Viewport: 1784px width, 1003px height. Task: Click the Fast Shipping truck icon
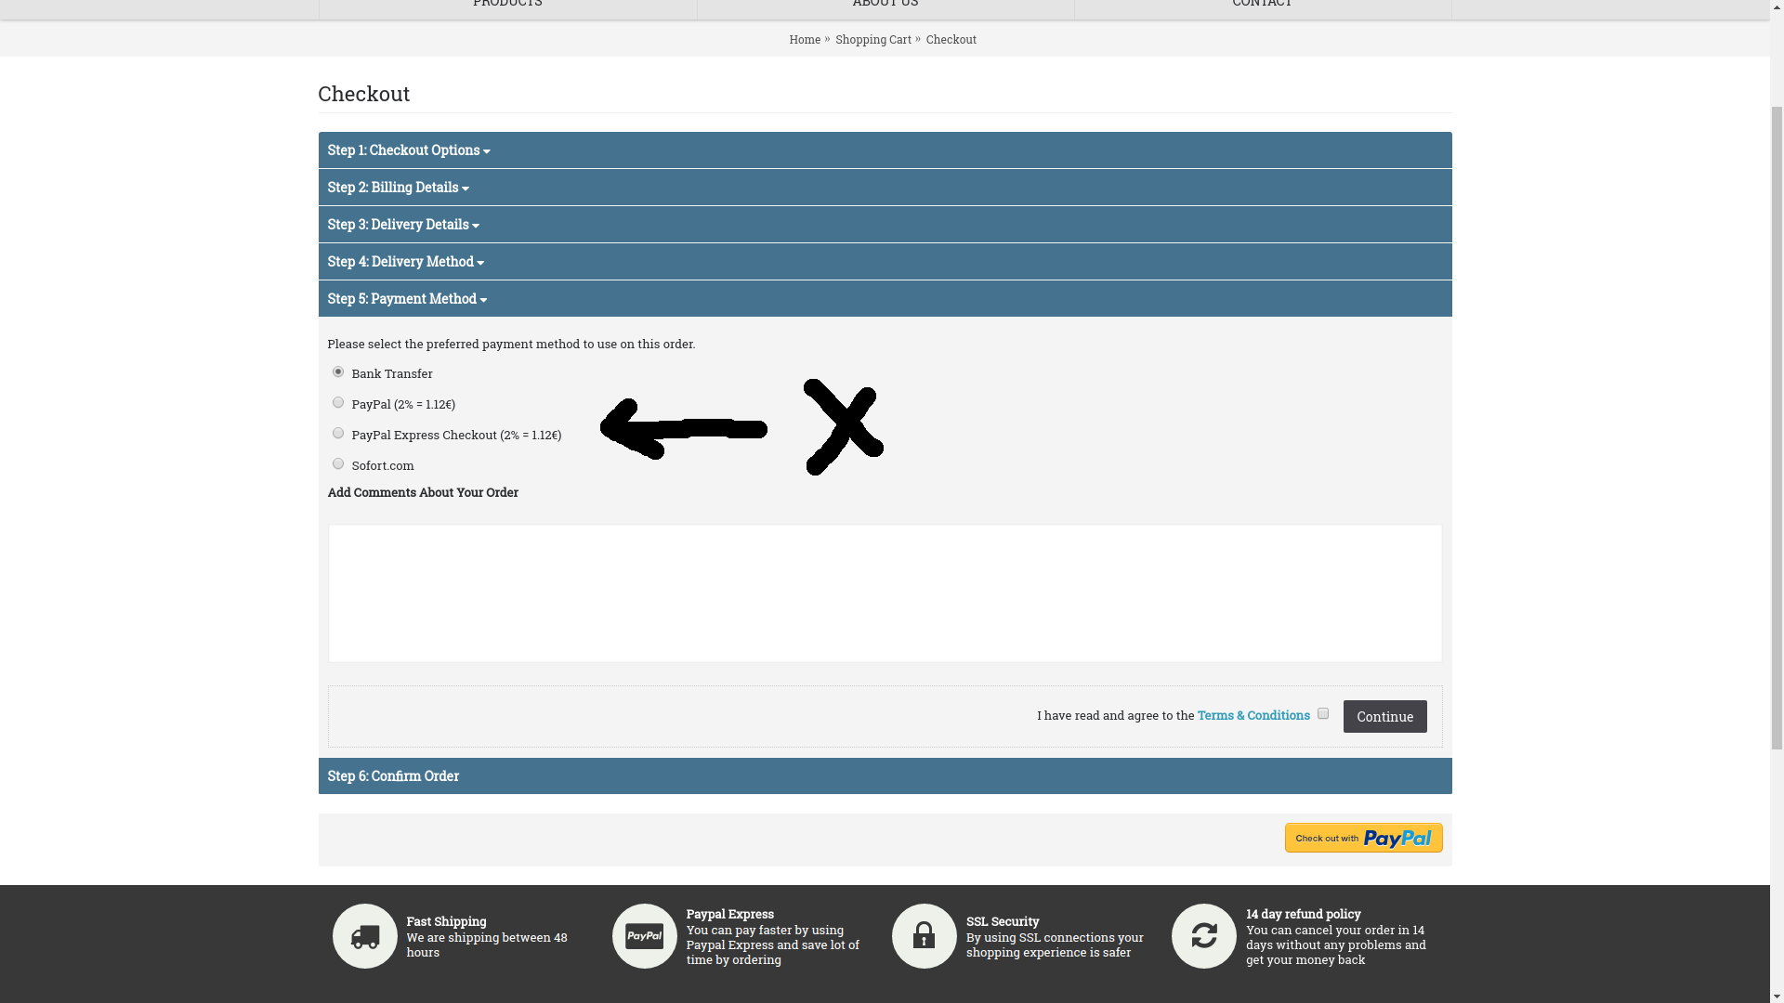(x=364, y=935)
